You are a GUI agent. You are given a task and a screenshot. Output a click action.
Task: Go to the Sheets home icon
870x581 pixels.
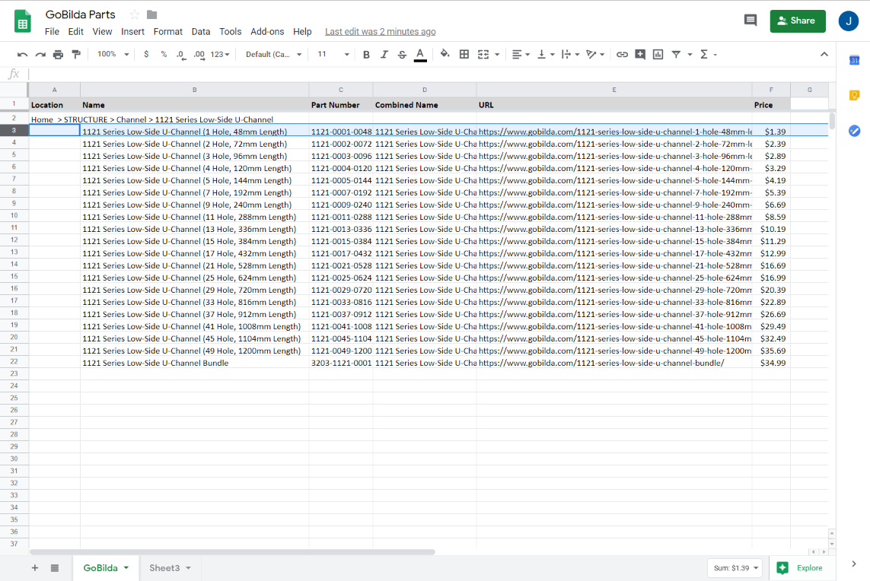tap(22, 21)
